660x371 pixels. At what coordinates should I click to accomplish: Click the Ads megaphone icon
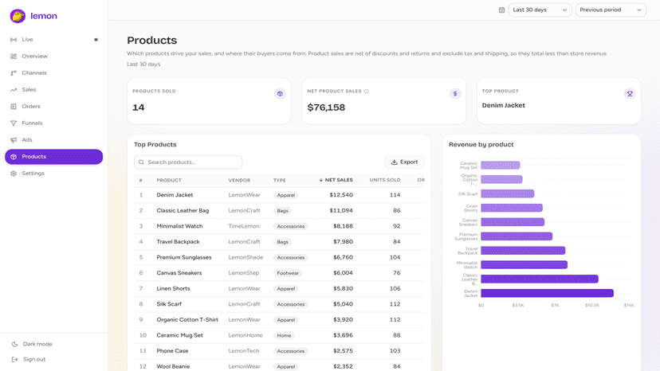coord(14,140)
